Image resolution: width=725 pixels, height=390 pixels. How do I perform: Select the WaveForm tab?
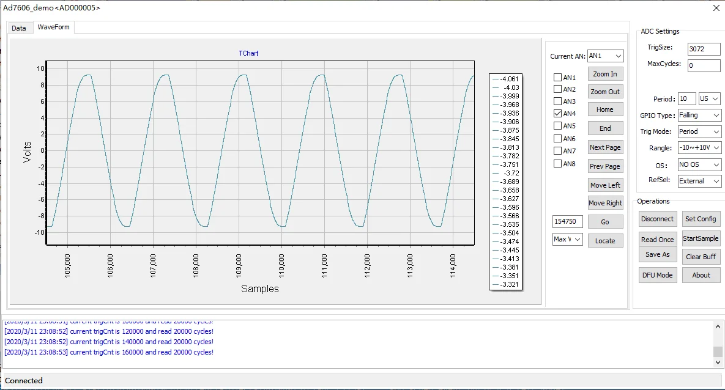click(x=54, y=27)
